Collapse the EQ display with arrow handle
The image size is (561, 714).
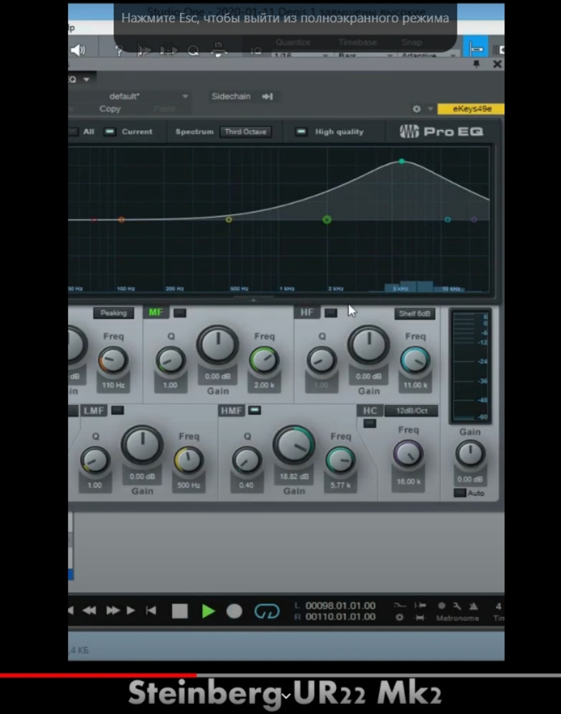[x=254, y=300]
